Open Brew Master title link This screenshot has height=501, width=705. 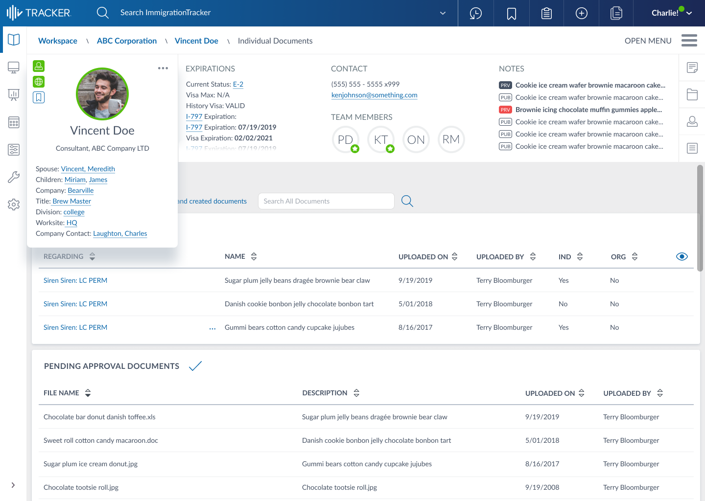coord(72,201)
